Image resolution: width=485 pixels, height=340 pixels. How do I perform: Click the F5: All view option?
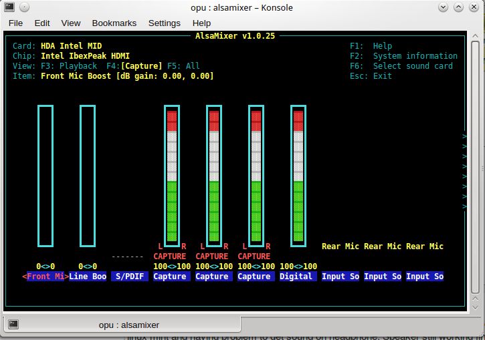[183, 65]
